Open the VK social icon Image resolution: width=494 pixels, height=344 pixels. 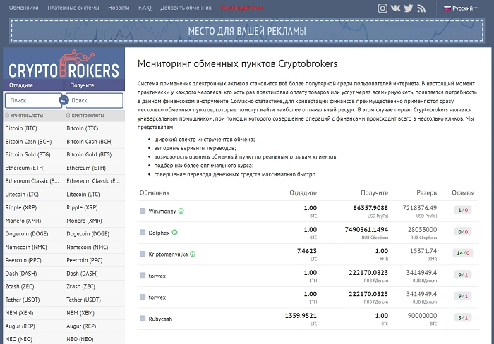coord(396,8)
